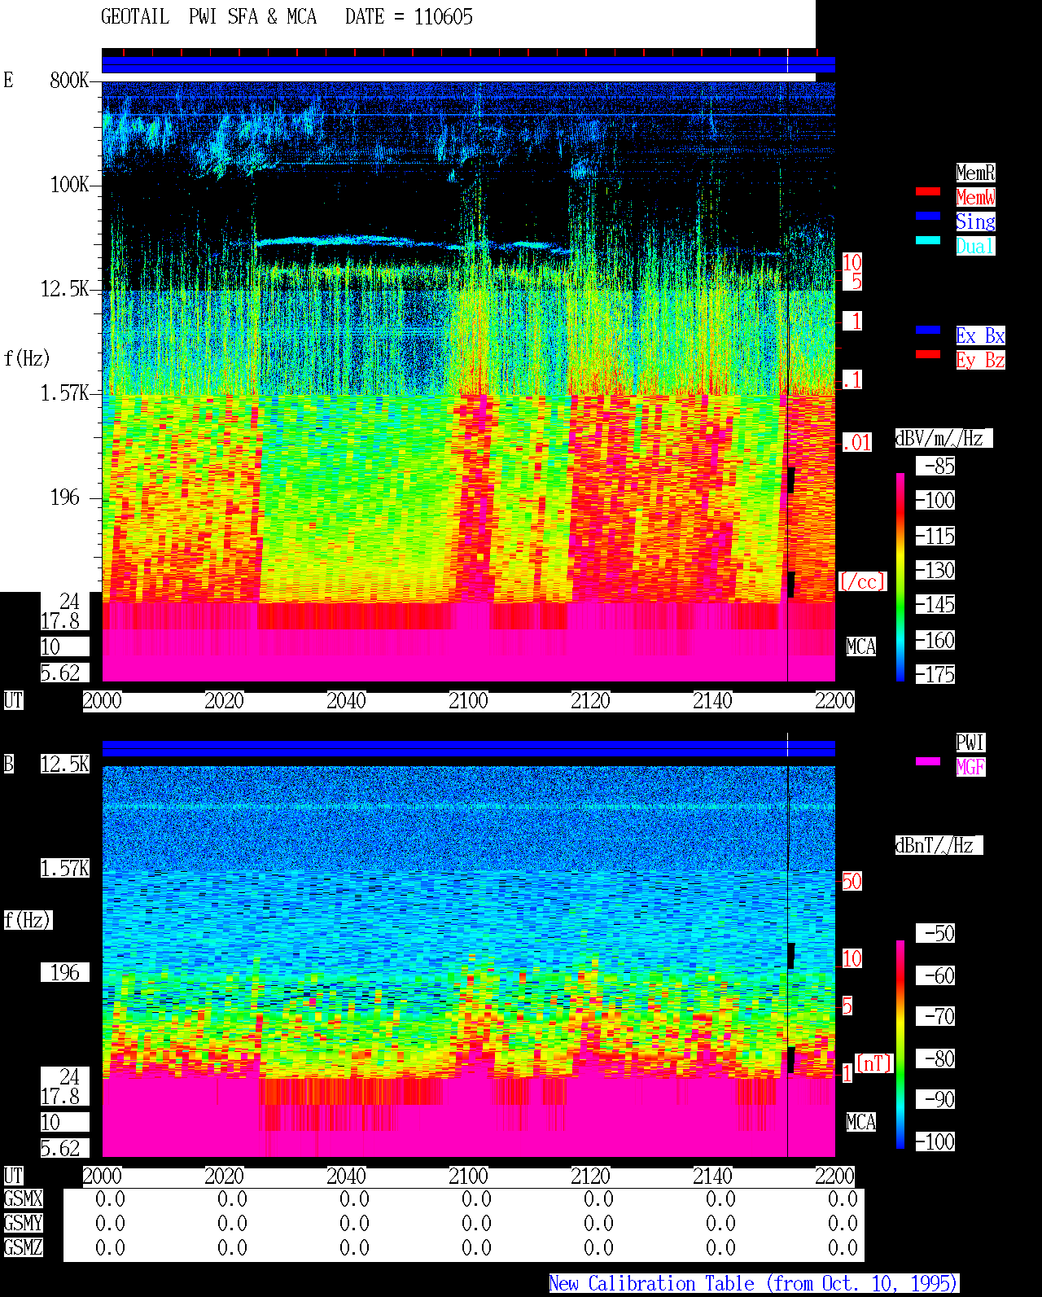Click the red swatch beside Ey Bz
The height and width of the screenshot is (1297, 1042).
(928, 354)
